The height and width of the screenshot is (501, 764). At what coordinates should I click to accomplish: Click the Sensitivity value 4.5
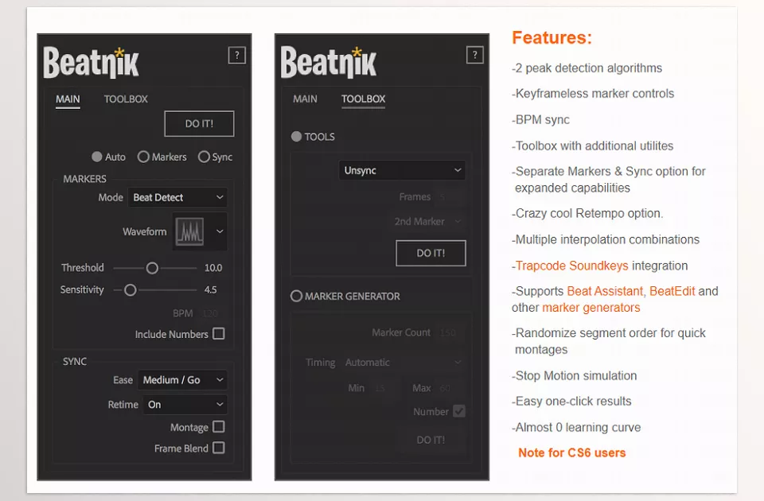210,289
